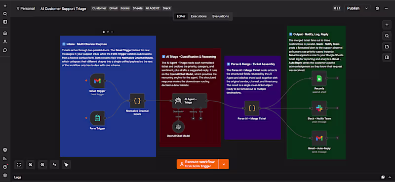Tidy up the workflow with the broom icon
Screen dimensions: 395x182
coord(66,165)
